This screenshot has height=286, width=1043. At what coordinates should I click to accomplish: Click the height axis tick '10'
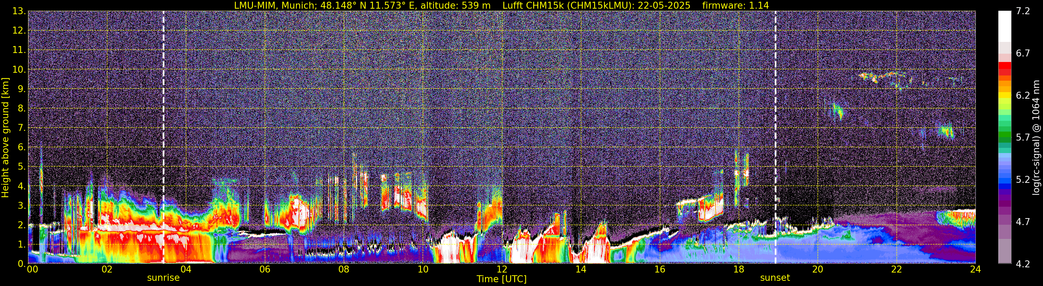19,70
